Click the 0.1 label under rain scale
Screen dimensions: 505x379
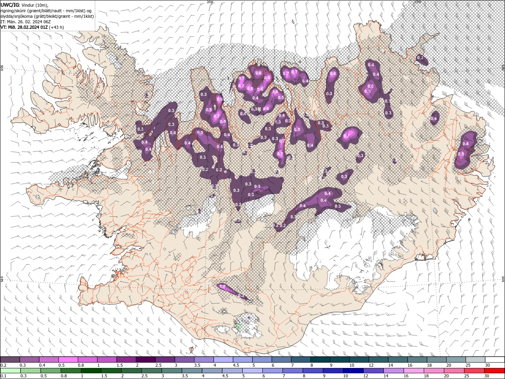(x=3, y=376)
